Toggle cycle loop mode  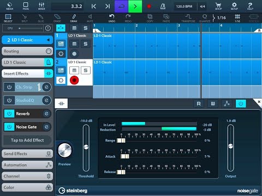121,7
